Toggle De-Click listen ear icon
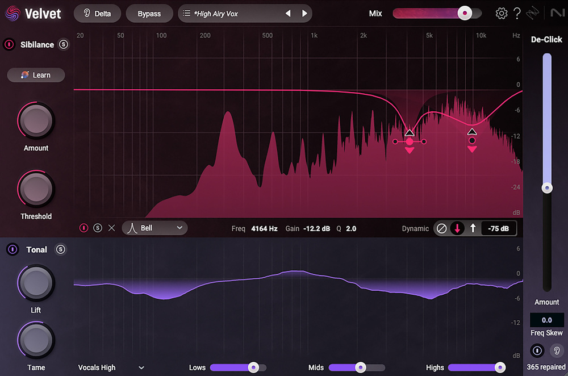Image resolution: width=568 pixels, height=376 pixels. tap(557, 350)
